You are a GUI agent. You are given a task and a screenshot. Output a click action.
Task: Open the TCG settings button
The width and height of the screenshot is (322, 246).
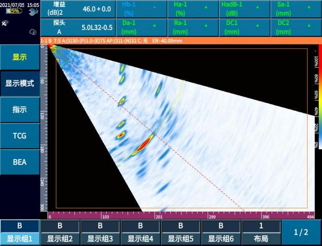[x=19, y=136]
